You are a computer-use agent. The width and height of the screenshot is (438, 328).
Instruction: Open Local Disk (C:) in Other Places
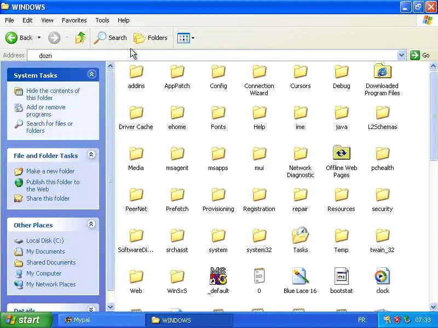pos(45,241)
